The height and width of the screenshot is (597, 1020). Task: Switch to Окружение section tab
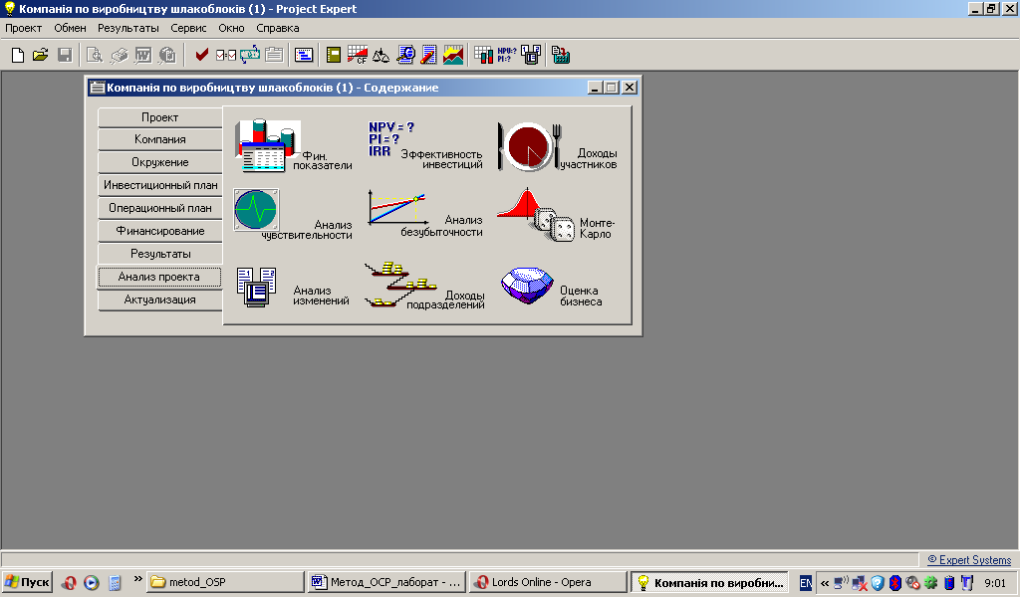tap(160, 162)
